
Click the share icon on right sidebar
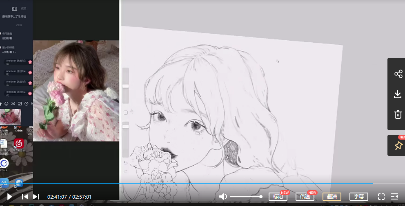[x=398, y=74]
